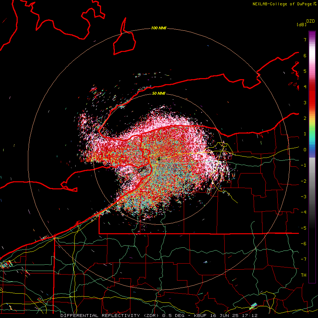This screenshot has width=318, height=318.
Task: Click the -6 value on the color scale
Action: [x=304, y=244]
